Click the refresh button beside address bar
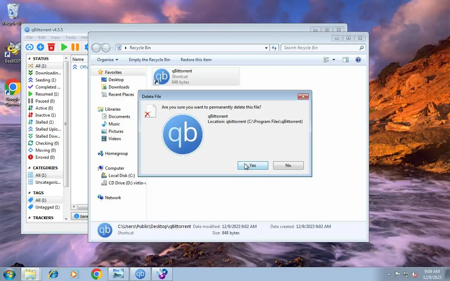 [x=275, y=48]
